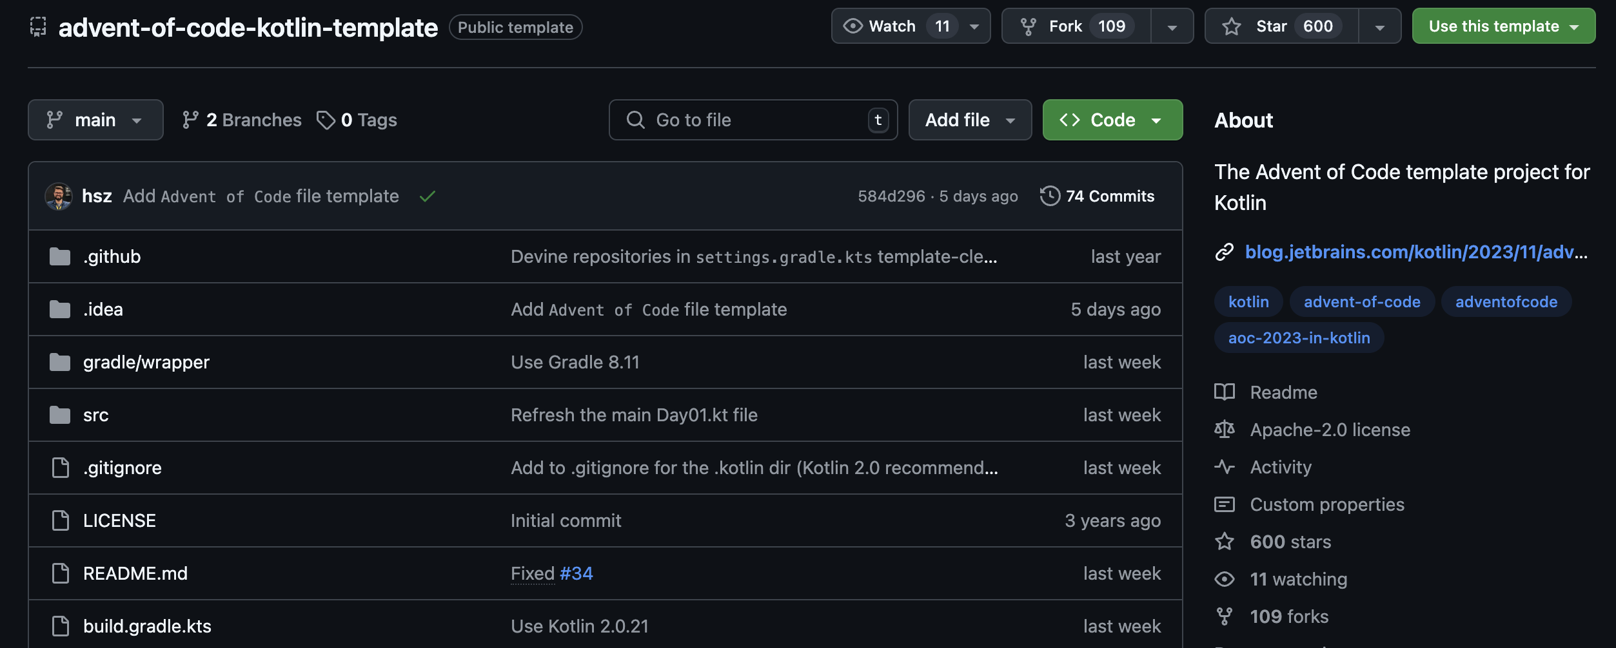
Task: Open issue #34 link
Action: click(x=576, y=573)
